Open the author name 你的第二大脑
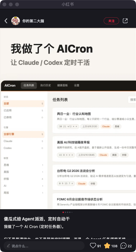 [x=33, y=21]
